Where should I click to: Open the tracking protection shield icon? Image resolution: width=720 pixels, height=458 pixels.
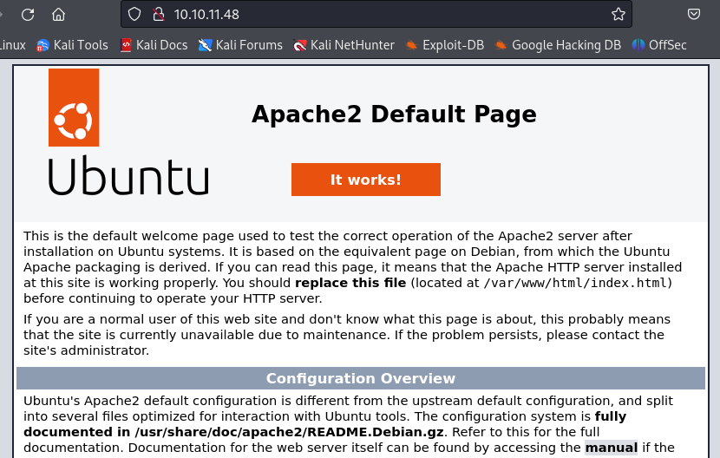pyautogui.click(x=134, y=14)
